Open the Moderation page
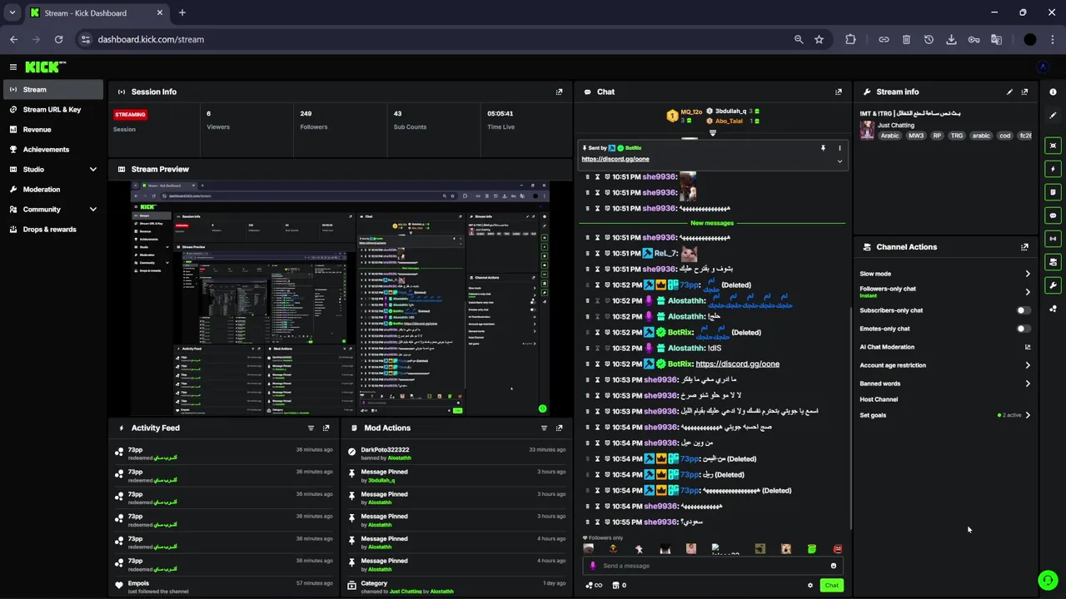The width and height of the screenshot is (1066, 599). (53, 189)
